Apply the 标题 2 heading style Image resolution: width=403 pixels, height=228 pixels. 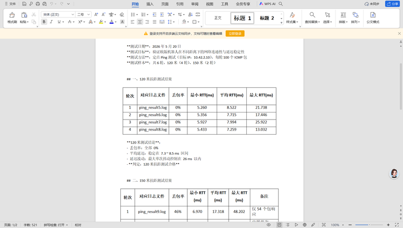[x=267, y=18]
